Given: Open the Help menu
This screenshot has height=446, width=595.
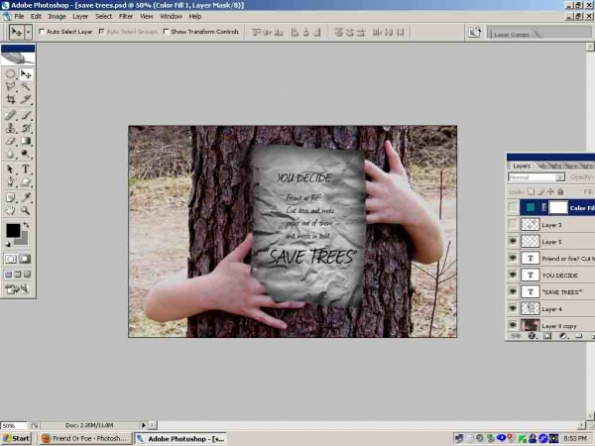Looking at the screenshot, I should 195,16.
